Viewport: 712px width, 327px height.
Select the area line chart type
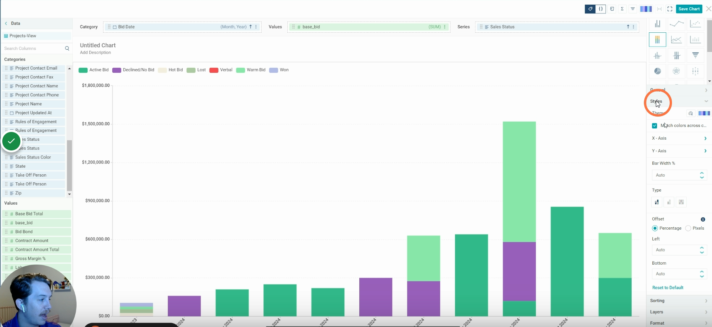(x=677, y=40)
